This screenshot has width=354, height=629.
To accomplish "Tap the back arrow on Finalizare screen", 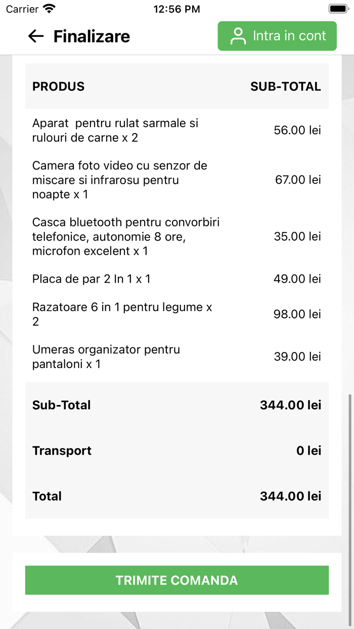I will tap(35, 36).
